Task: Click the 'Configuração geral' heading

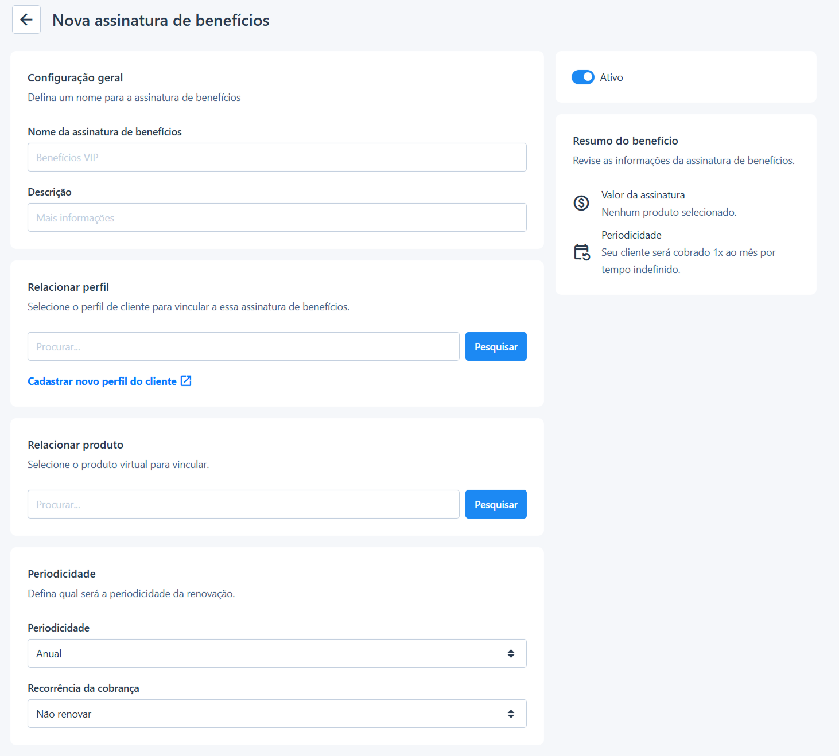Action: [75, 77]
